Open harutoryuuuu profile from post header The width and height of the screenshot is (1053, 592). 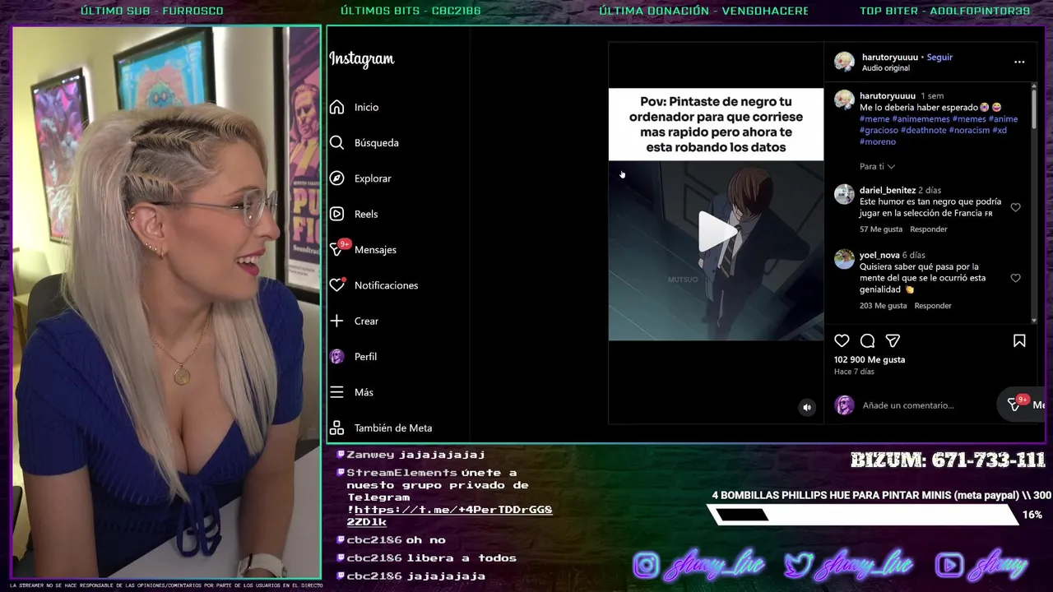click(890, 57)
